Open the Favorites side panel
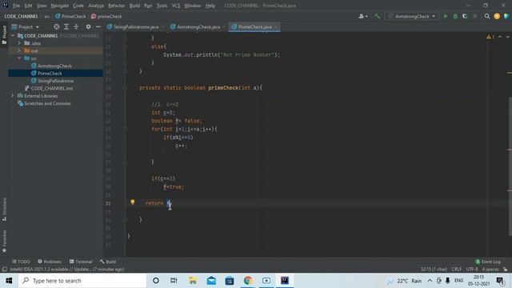512x288 pixels. 4,242
